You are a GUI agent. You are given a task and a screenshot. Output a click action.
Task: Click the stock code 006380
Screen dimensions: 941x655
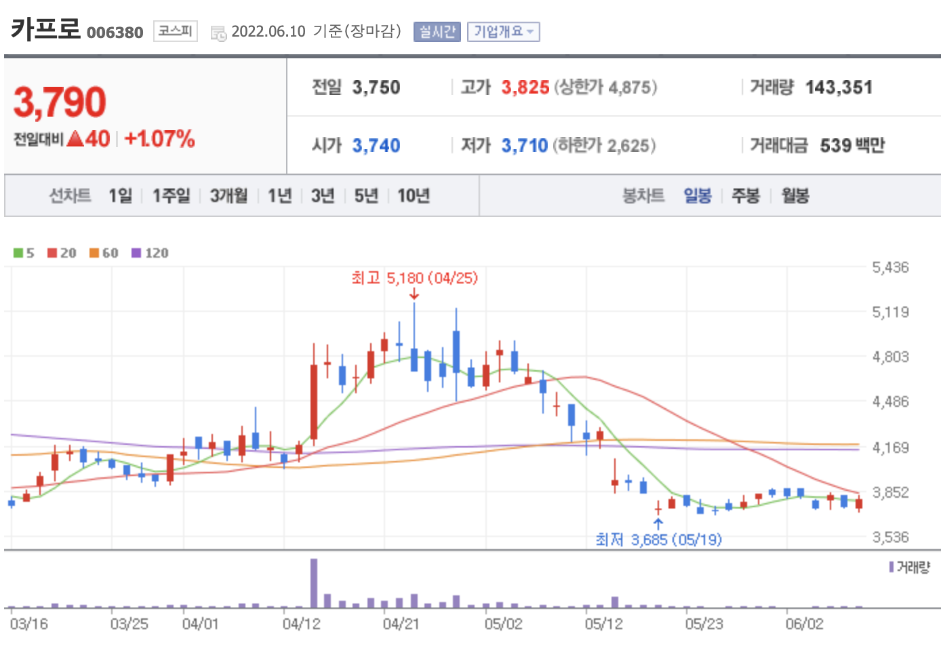click(115, 33)
